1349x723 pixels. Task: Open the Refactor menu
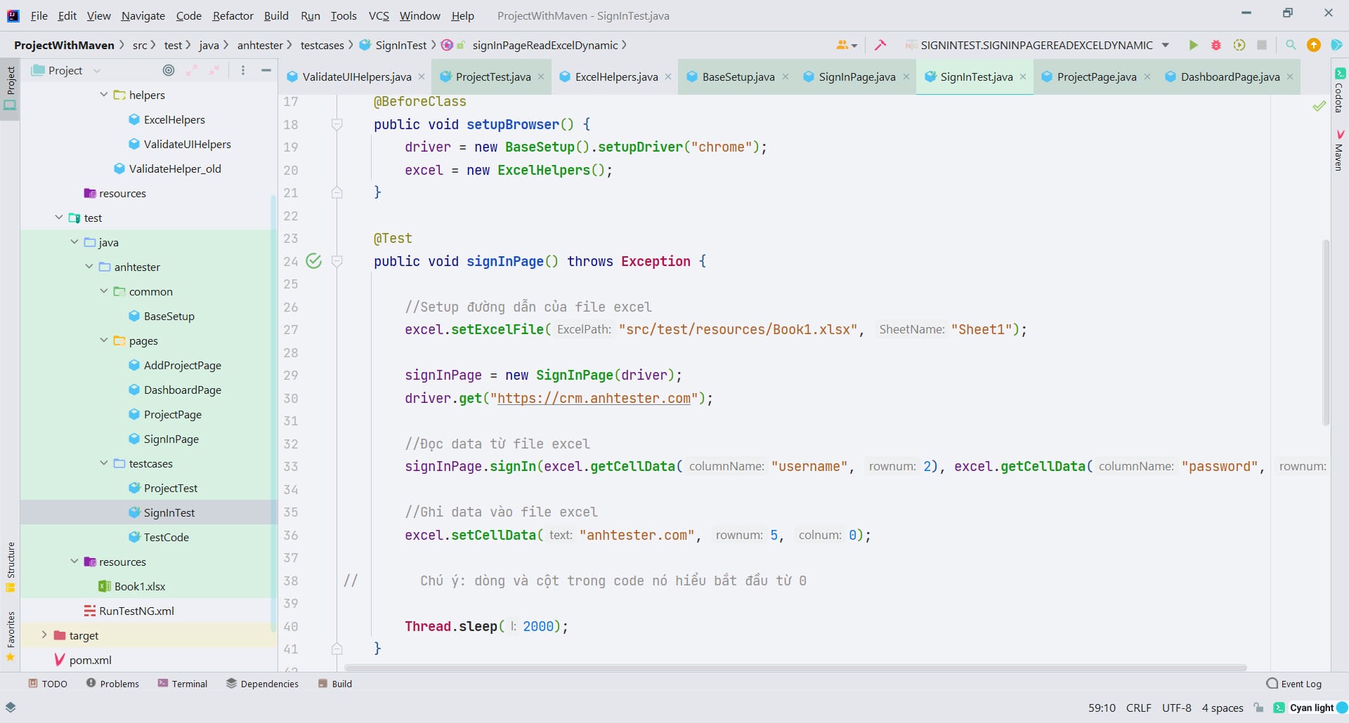pyautogui.click(x=233, y=15)
